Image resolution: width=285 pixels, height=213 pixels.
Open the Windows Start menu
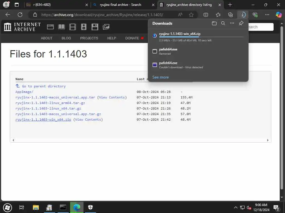point(8,207)
